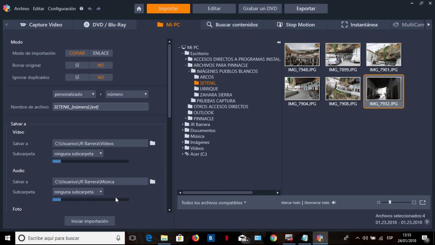Open Todos los archivos compatibles filter
Image resolution: width=435 pixels, height=245 pixels.
pos(213,202)
